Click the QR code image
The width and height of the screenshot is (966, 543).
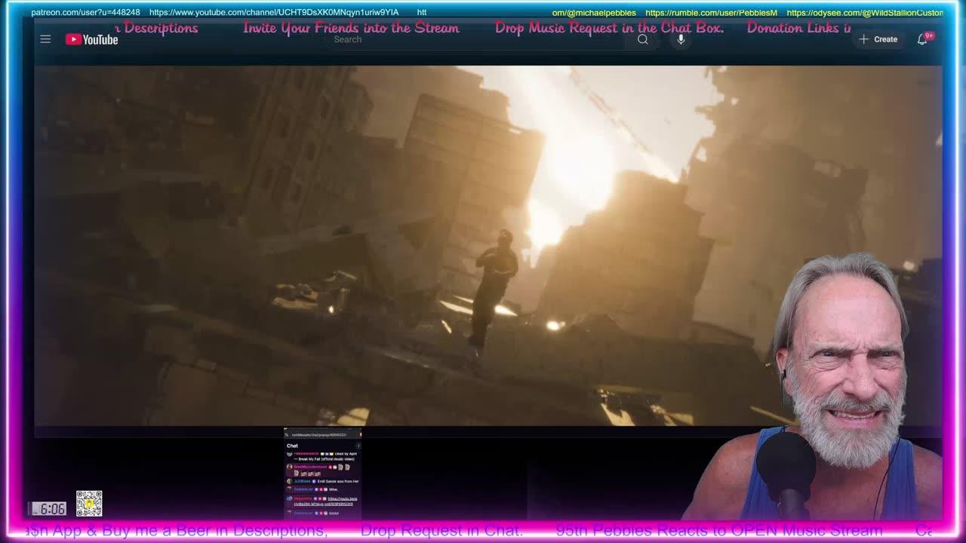(x=88, y=503)
